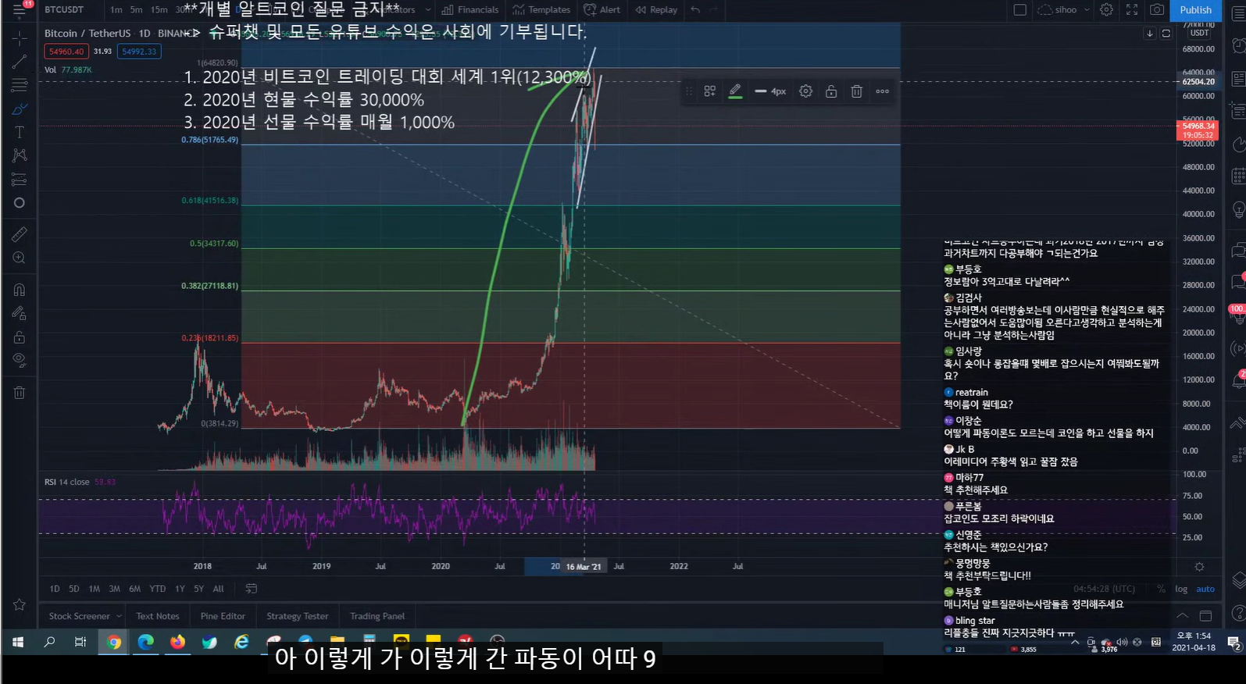Screen dimensions: 1246x684
Task: Create an Alert from top toolbar
Action: coord(602,10)
